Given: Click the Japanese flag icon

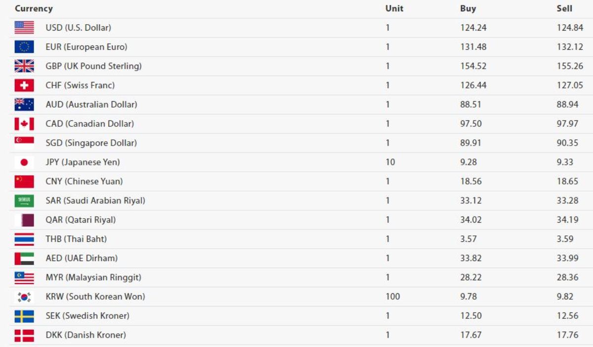Looking at the screenshot, I should point(24,162).
